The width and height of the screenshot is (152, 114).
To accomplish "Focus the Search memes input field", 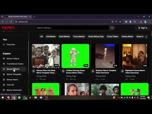I will [72, 28].
